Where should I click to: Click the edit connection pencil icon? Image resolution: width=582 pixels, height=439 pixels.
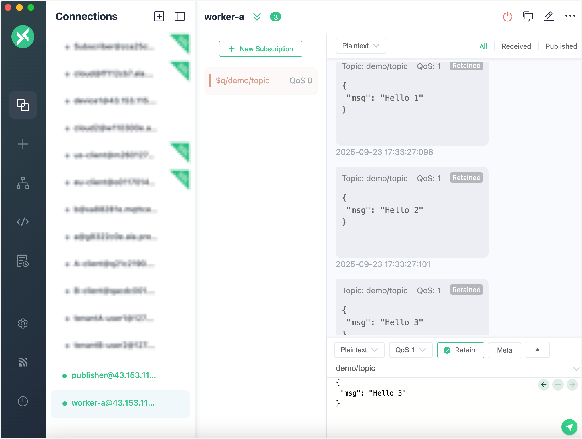click(549, 17)
